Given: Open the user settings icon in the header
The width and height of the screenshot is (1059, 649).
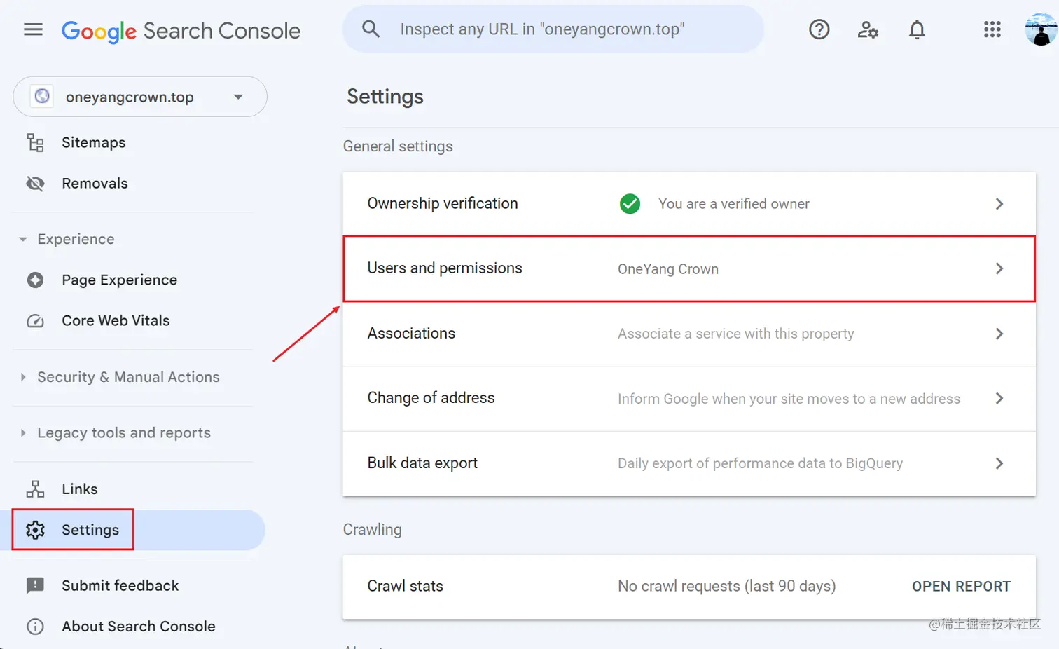Looking at the screenshot, I should pos(868,29).
